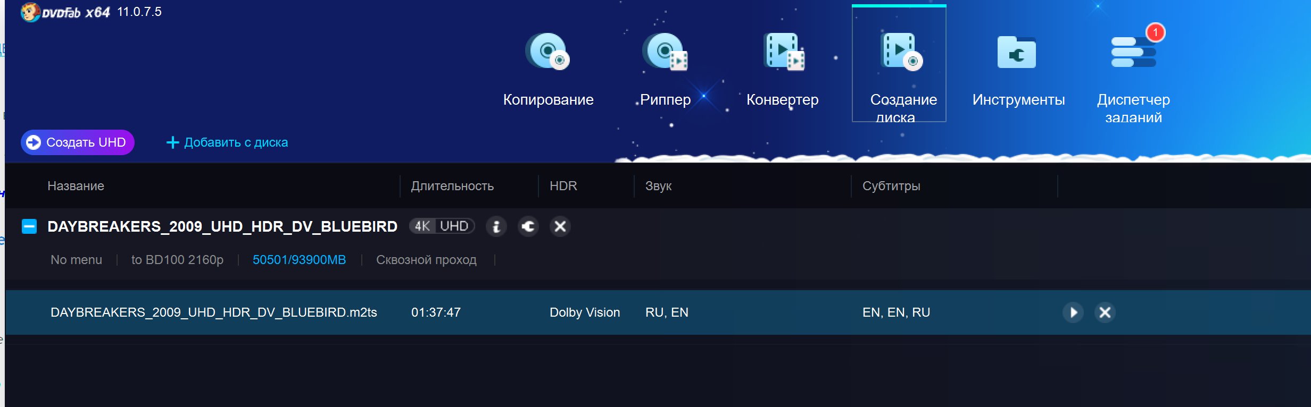This screenshot has width=1311, height=407.
Task: Remove the m2ts file row
Action: (x=1105, y=312)
